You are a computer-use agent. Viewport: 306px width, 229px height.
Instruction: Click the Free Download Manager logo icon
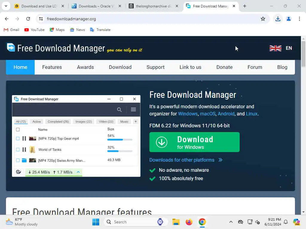pos(11,47)
